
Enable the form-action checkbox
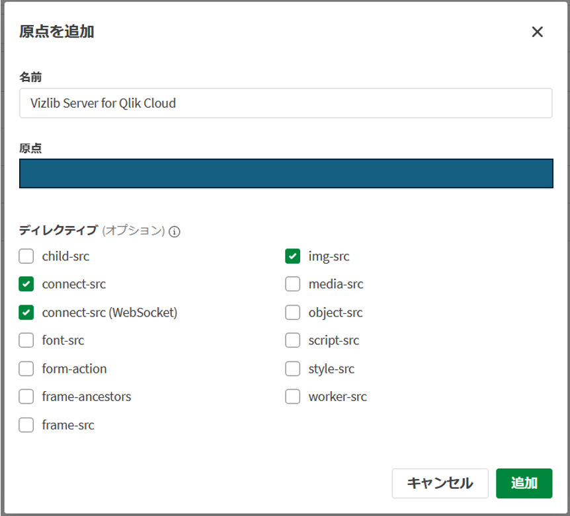(x=26, y=369)
